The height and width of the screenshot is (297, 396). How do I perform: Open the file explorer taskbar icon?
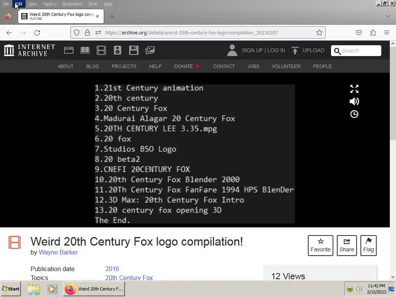coord(34,289)
